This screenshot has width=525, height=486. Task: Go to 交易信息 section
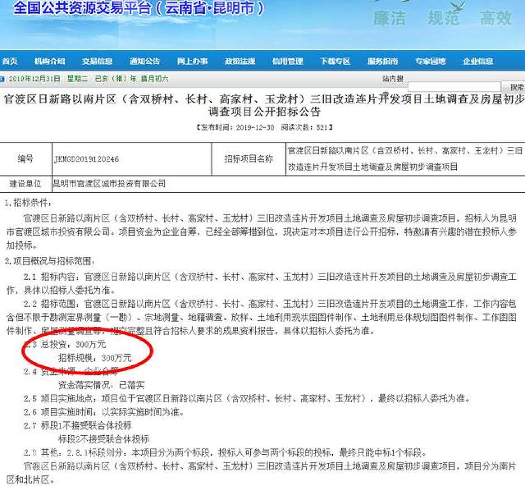(97, 61)
